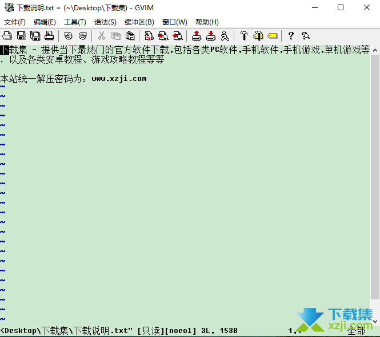Open the 编辑(E) menu
The height and width of the screenshot is (337, 380).
pos(45,22)
